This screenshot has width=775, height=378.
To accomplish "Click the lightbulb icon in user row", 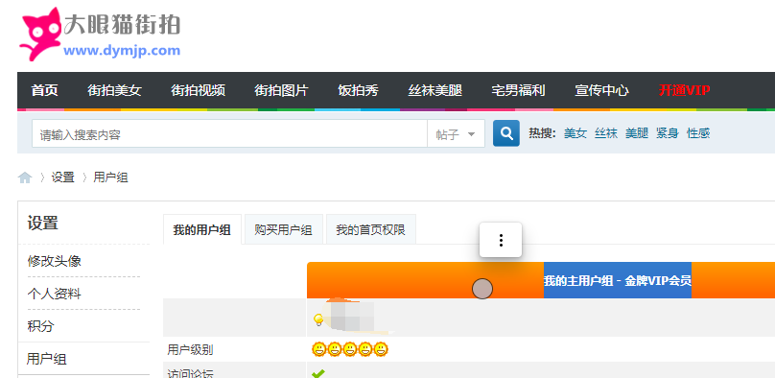I will [x=318, y=319].
